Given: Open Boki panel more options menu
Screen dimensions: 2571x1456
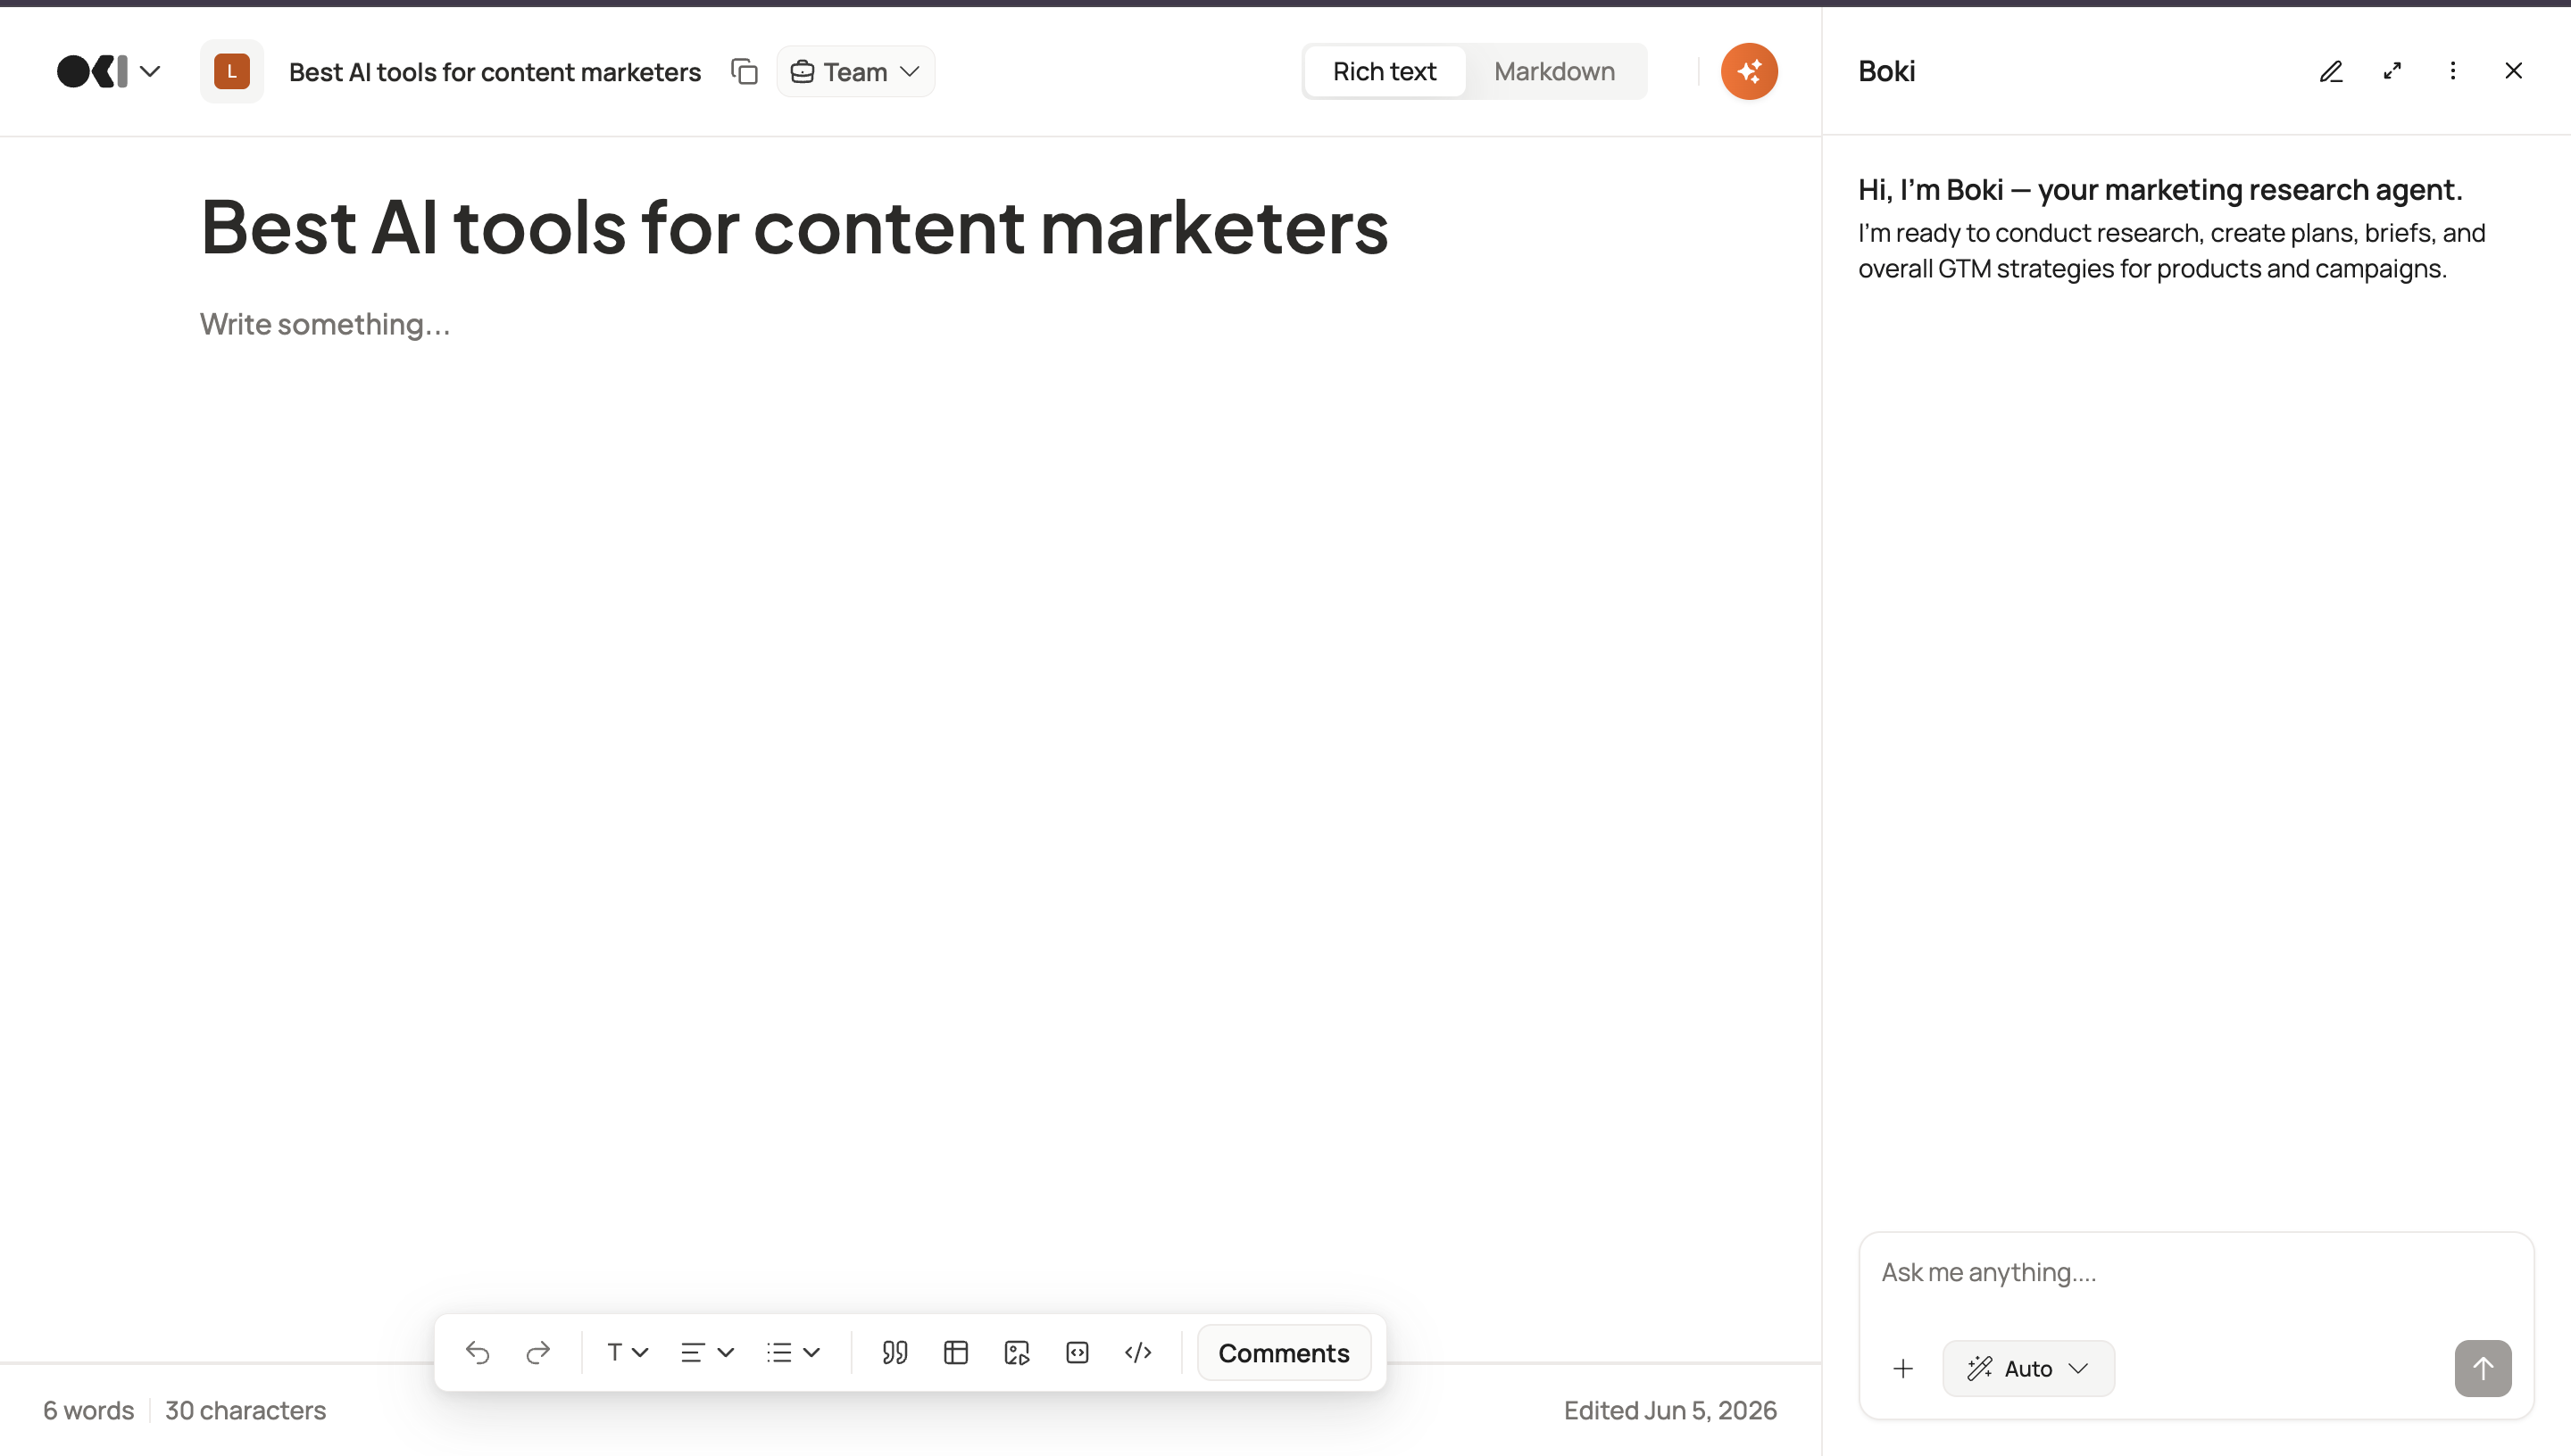Looking at the screenshot, I should (x=2453, y=71).
